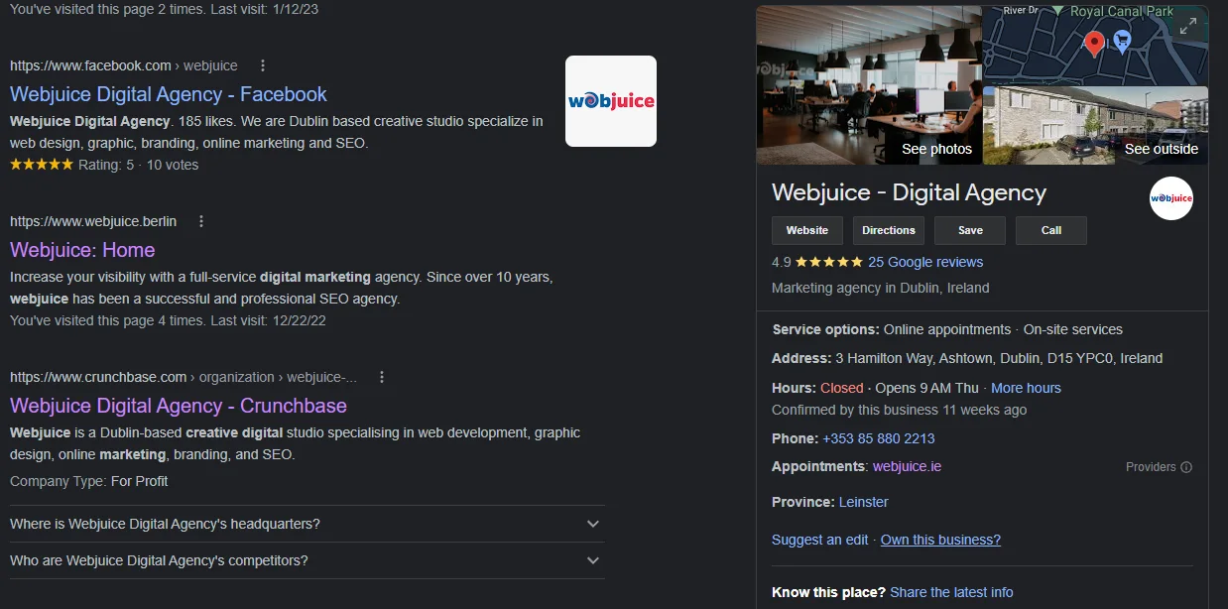Expand the map with the fullscreen arrows icon
The image size is (1228, 609).
(x=1187, y=27)
